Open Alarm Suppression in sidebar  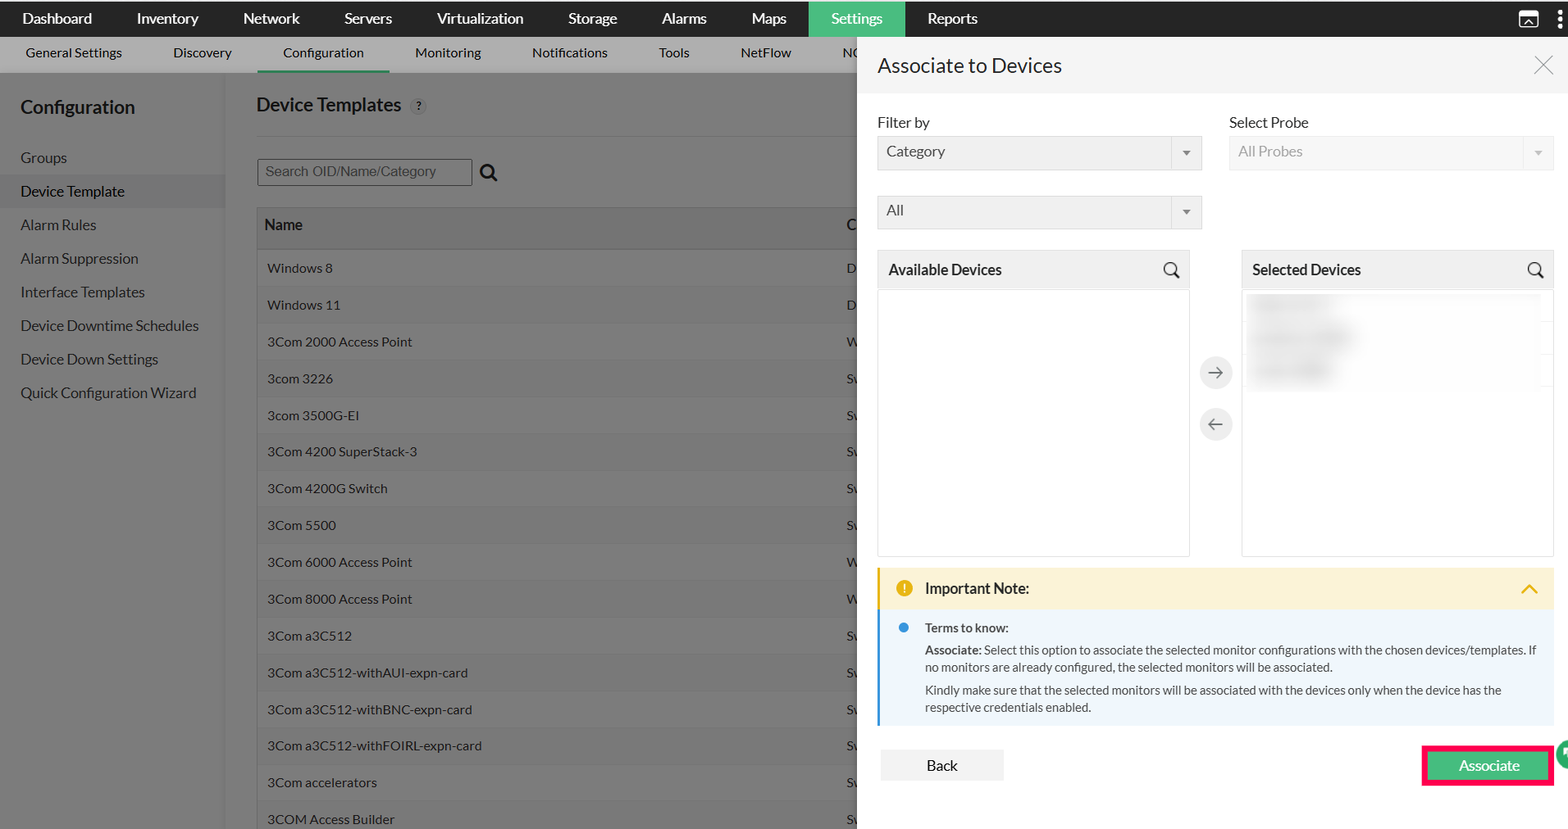pyautogui.click(x=80, y=259)
